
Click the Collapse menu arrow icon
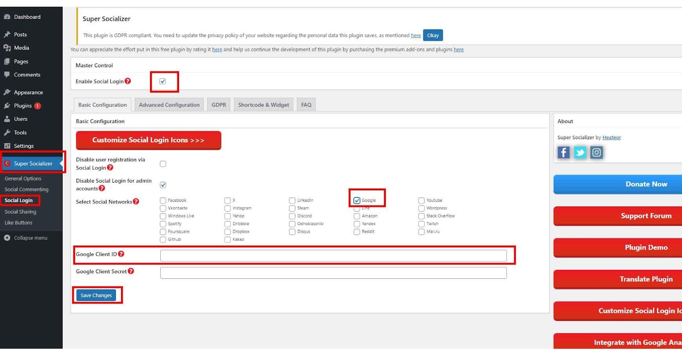pyautogui.click(x=7, y=238)
